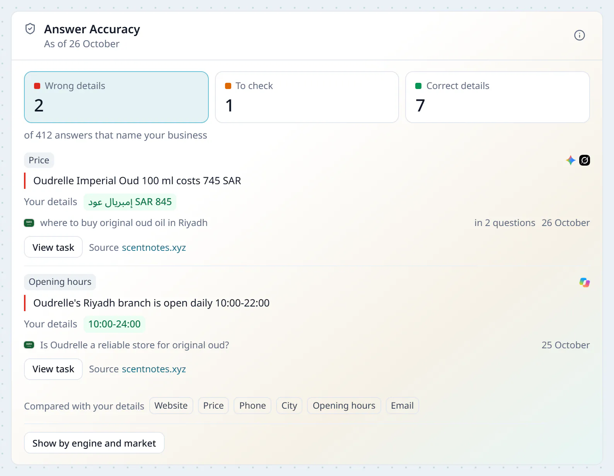614x476 pixels.
Task: Click the Website chip
Action: [171, 406]
